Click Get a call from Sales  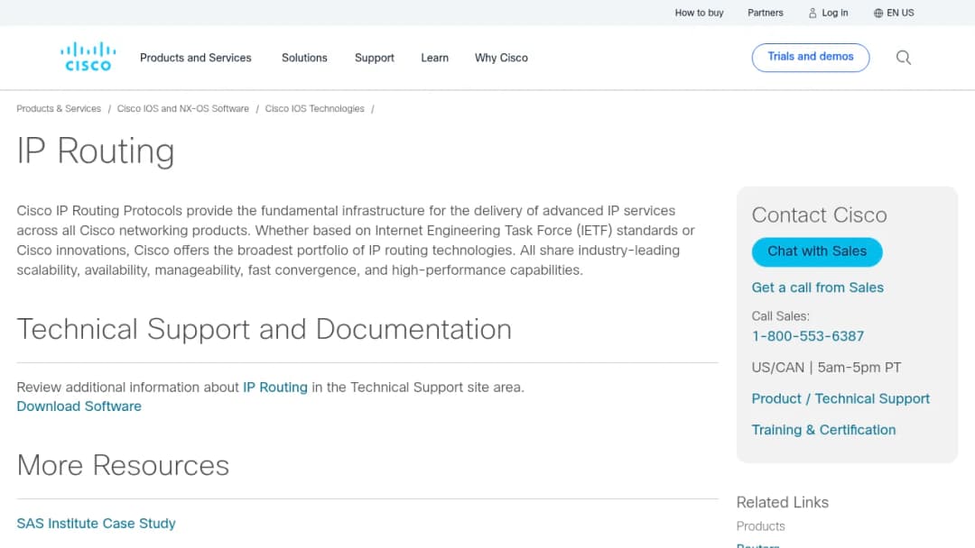[817, 288]
